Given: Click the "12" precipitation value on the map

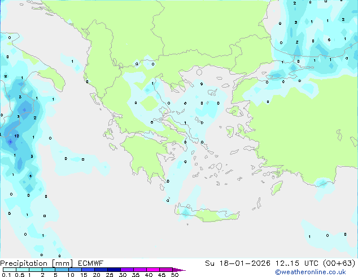Looking at the screenshot, I should click(17, 136).
